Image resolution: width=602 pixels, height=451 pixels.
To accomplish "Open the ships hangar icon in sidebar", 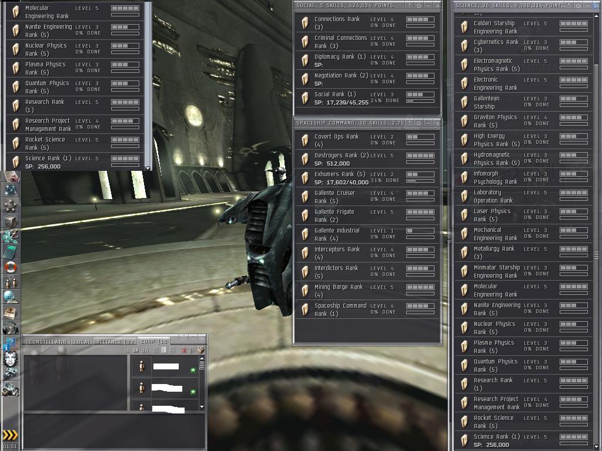I will click(11, 373).
